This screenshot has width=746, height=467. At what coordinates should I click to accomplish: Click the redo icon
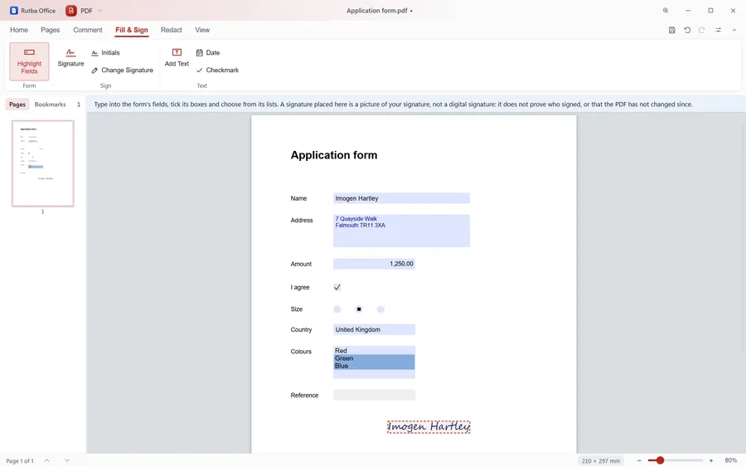click(x=702, y=30)
